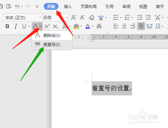Expand the Chinese layout dropdown arrow
Screen dimensions: 168x128
pos(162,17)
